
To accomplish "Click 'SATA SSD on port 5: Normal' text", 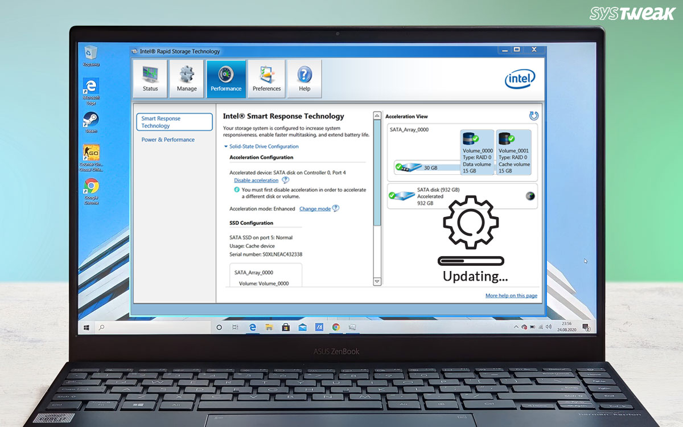I will click(x=261, y=237).
